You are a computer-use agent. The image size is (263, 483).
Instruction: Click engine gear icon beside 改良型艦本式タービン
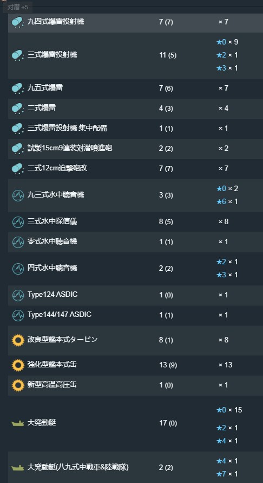[18, 340]
